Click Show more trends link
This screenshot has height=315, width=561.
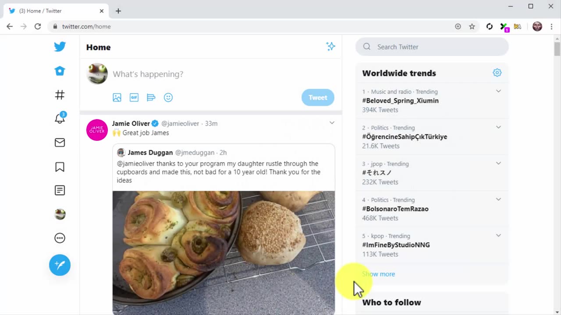(x=379, y=274)
